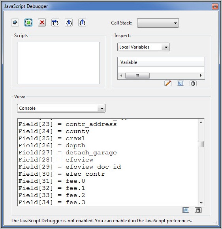Viewport: 222px width, 229px height.
Task: Click the hash icon below console
Action: (x=186, y=210)
